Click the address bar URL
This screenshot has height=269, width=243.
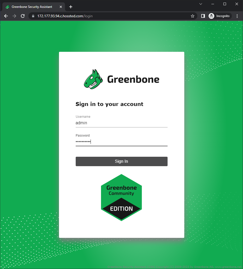coord(65,16)
